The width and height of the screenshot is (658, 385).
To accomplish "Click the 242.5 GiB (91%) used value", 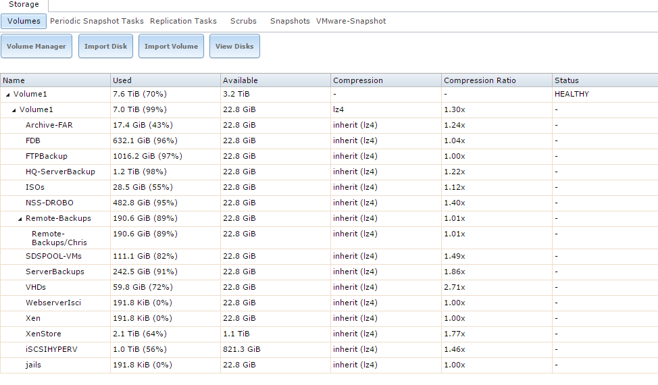I will [x=145, y=272].
